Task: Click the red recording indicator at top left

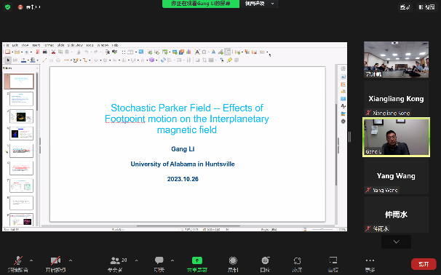Action: point(20,7)
